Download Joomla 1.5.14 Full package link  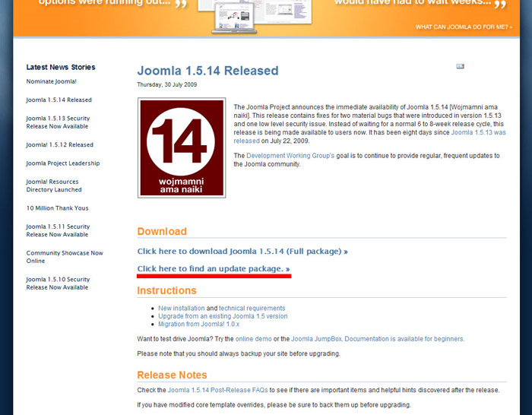tap(242, 252)
